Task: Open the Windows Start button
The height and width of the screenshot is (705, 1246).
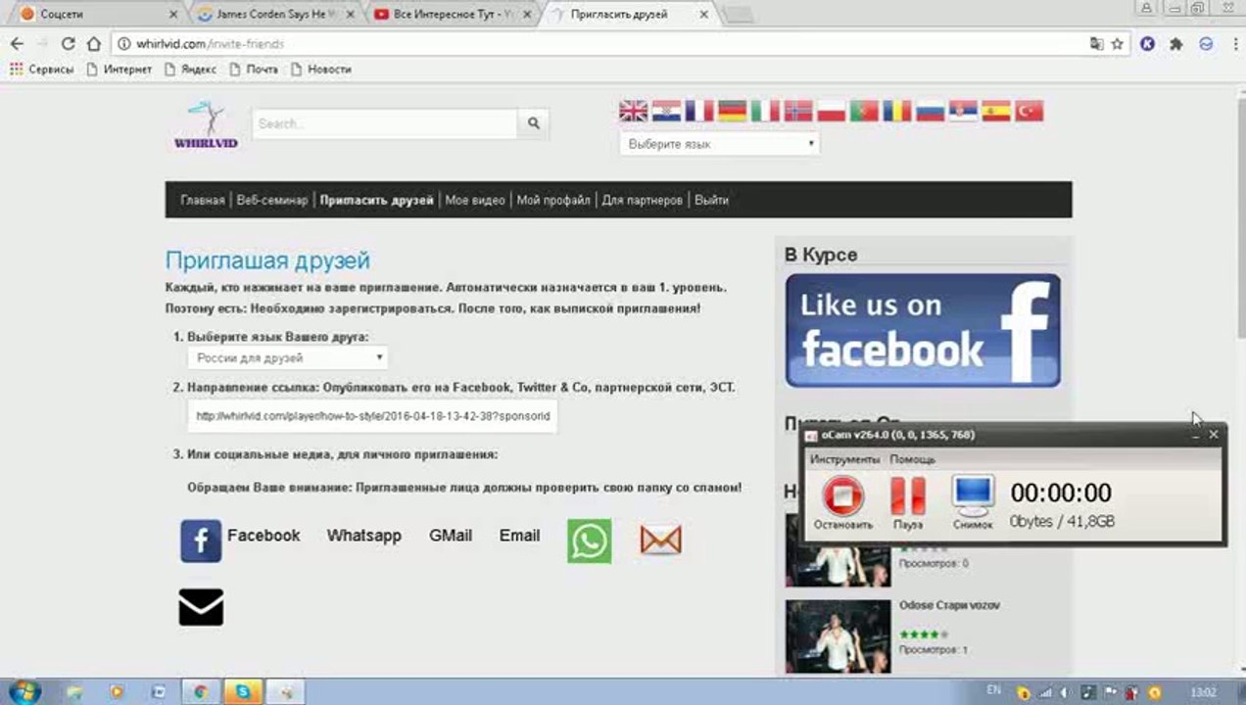Action: point(24,691)
